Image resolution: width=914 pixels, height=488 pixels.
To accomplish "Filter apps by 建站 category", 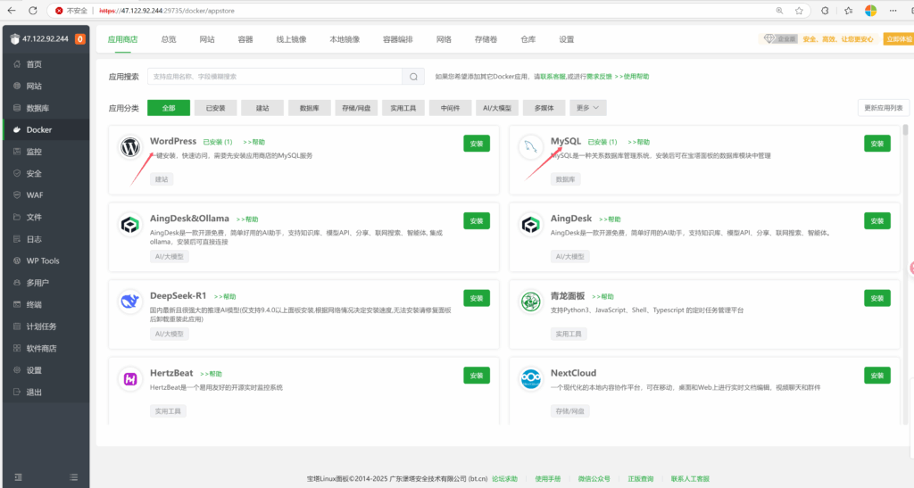I will tap(262, 108).
